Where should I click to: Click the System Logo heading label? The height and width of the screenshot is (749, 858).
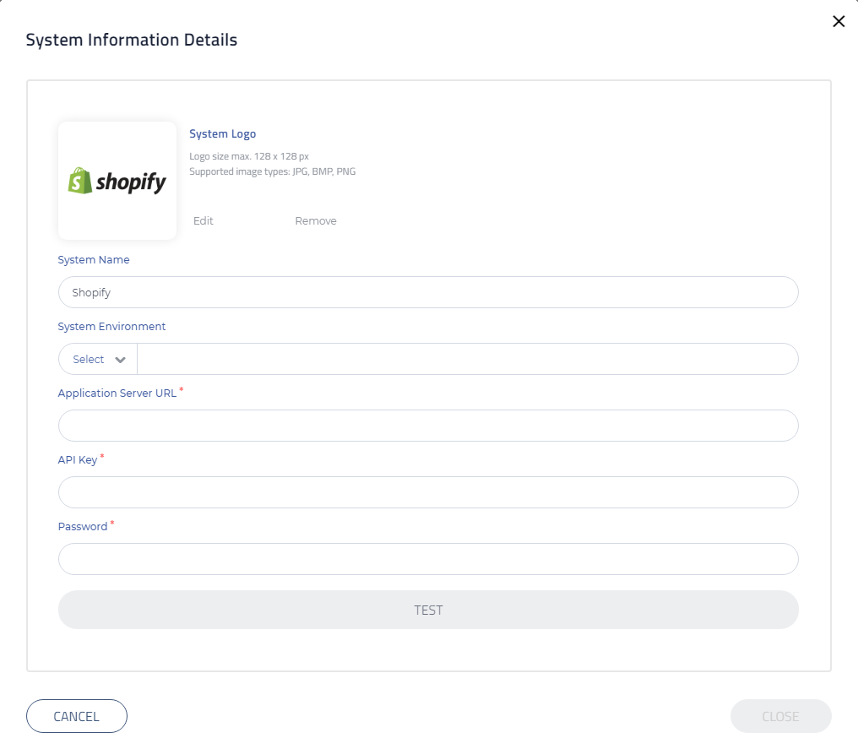(x=222, y=134)
